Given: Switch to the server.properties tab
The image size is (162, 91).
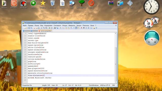Looking at the screenshot, I should [x=45, y=31].
